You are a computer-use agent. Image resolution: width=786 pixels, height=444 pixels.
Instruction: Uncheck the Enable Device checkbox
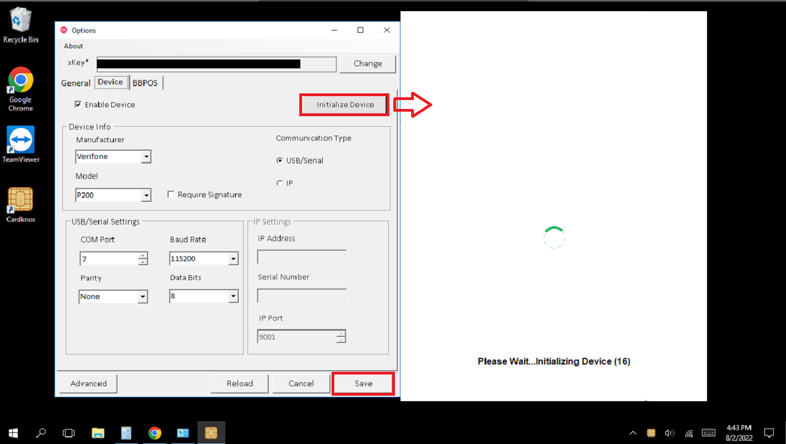pyautogui.click(x=78, y=104)
